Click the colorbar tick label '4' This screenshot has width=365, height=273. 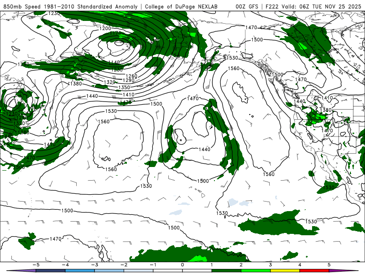[x=300, y=265]
